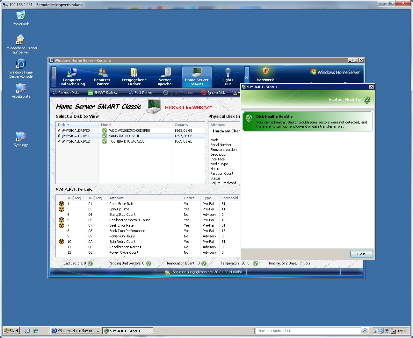This screenshot has width=413, height=338.
Task: Click Fast Refresh toolbar item
Action: point(141,93)
